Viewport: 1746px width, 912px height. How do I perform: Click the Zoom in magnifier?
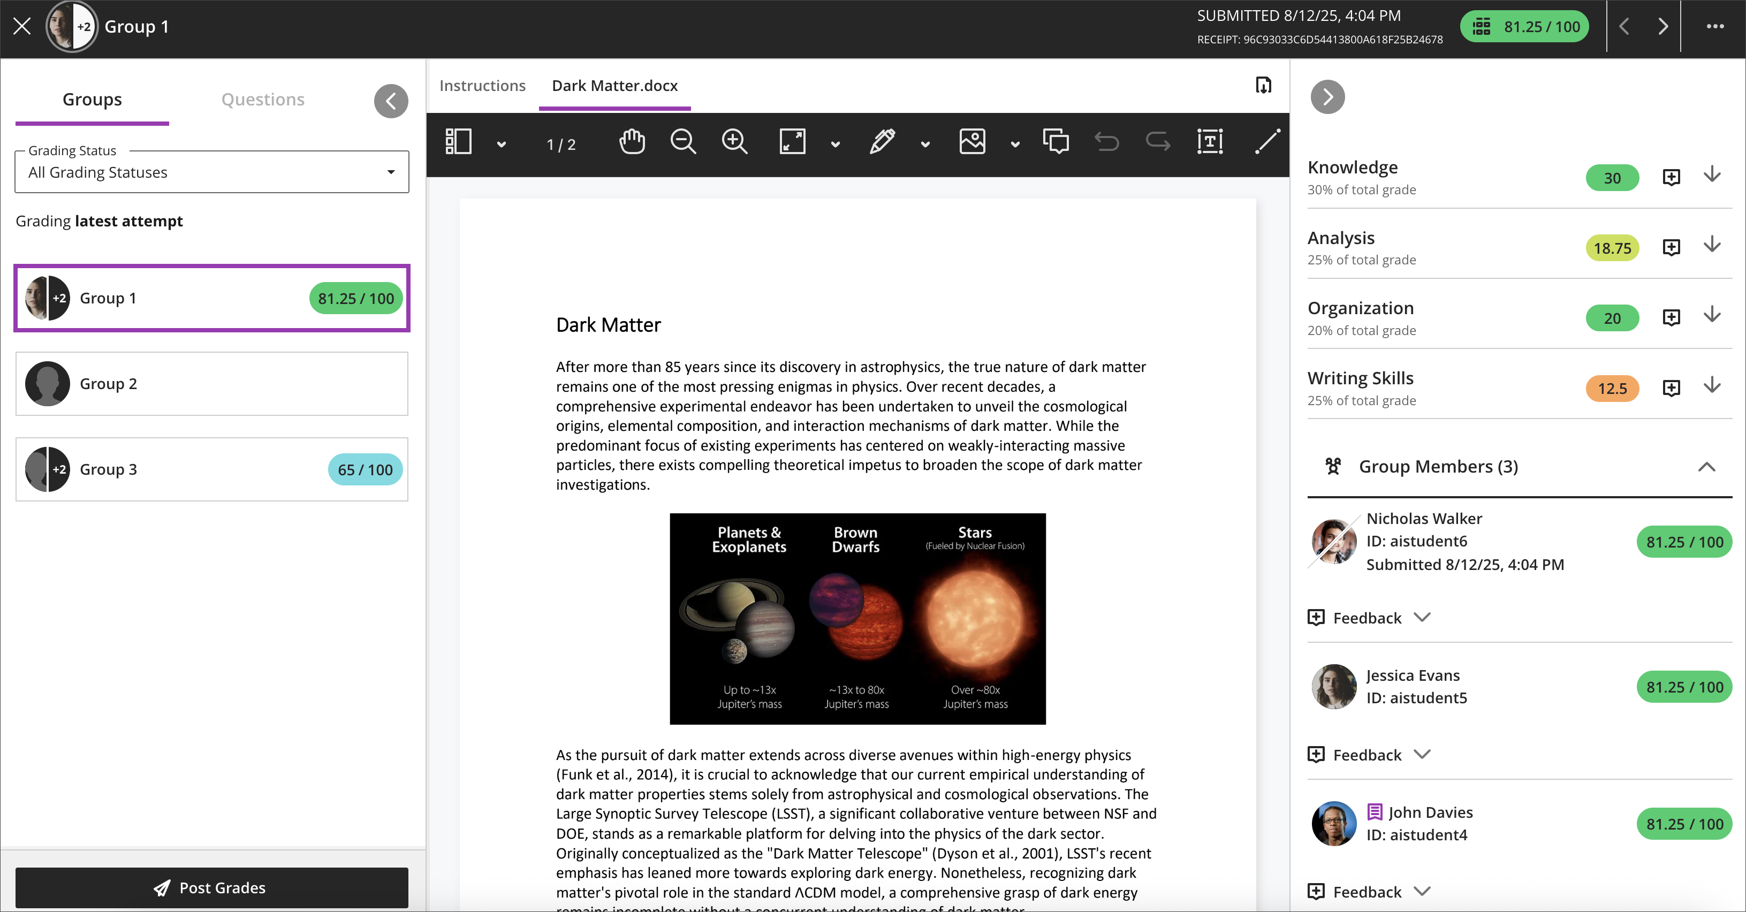734,143
